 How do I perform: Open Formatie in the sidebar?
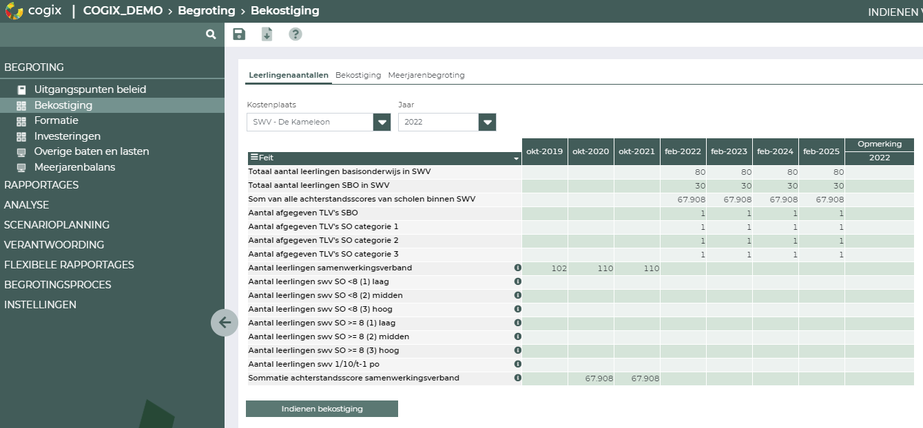pos(56,120)
